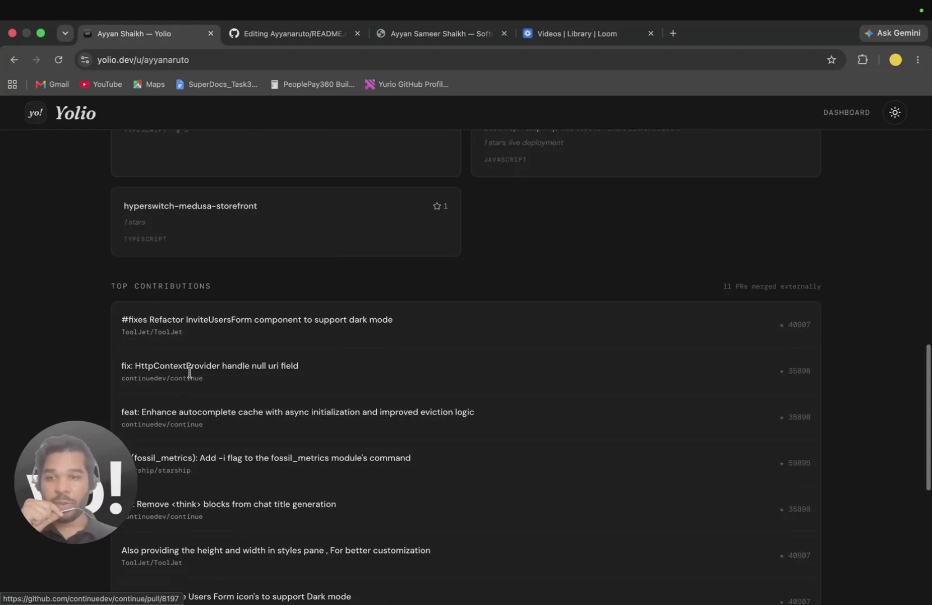The width and height of the screenshot is (932, 605).
Task: Click the page vertical scrollbar thumb
Action: pyautogui.click(x=928, y=418)
